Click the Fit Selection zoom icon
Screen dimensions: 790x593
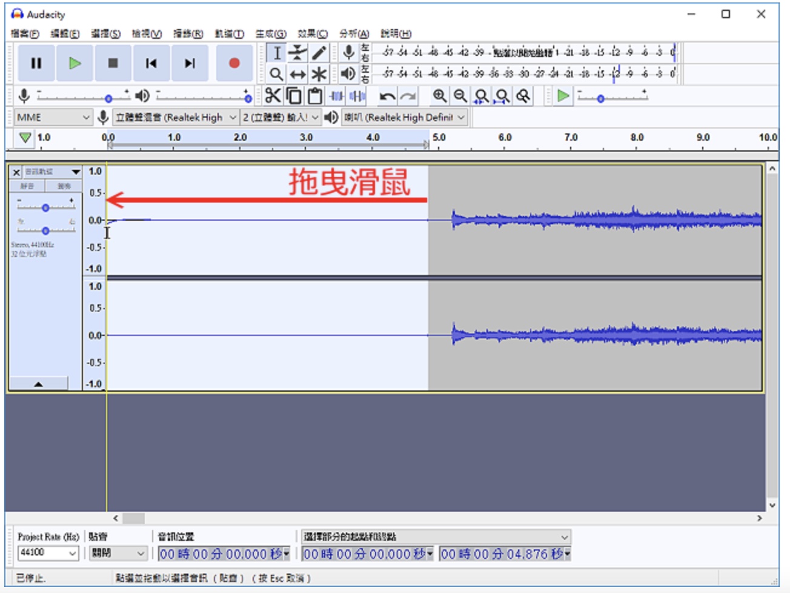[x=482, y=96]
